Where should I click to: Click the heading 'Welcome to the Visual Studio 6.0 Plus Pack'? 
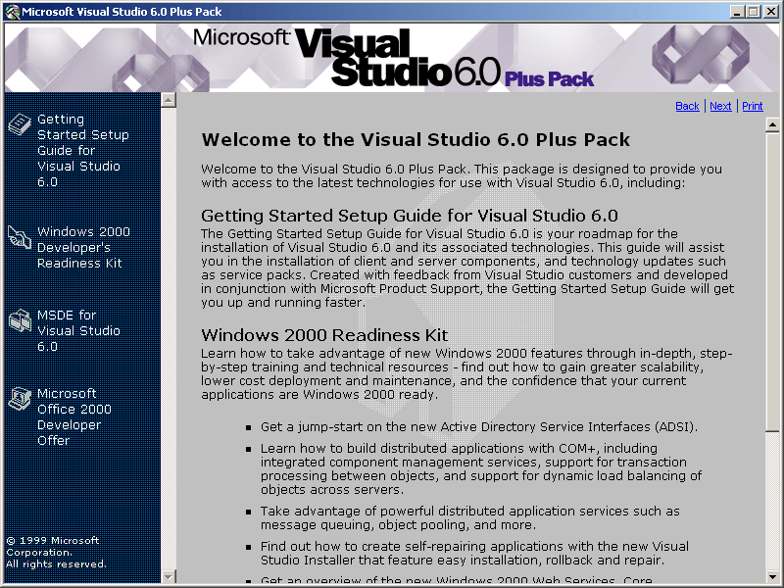[416, 139]
